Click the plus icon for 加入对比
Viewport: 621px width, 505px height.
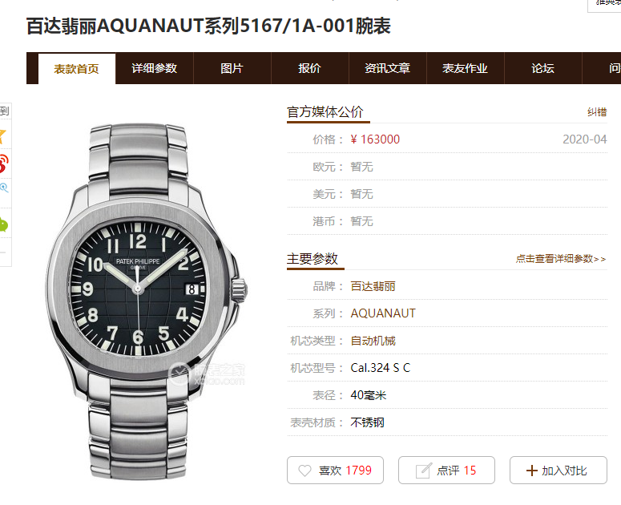[531, 471]
